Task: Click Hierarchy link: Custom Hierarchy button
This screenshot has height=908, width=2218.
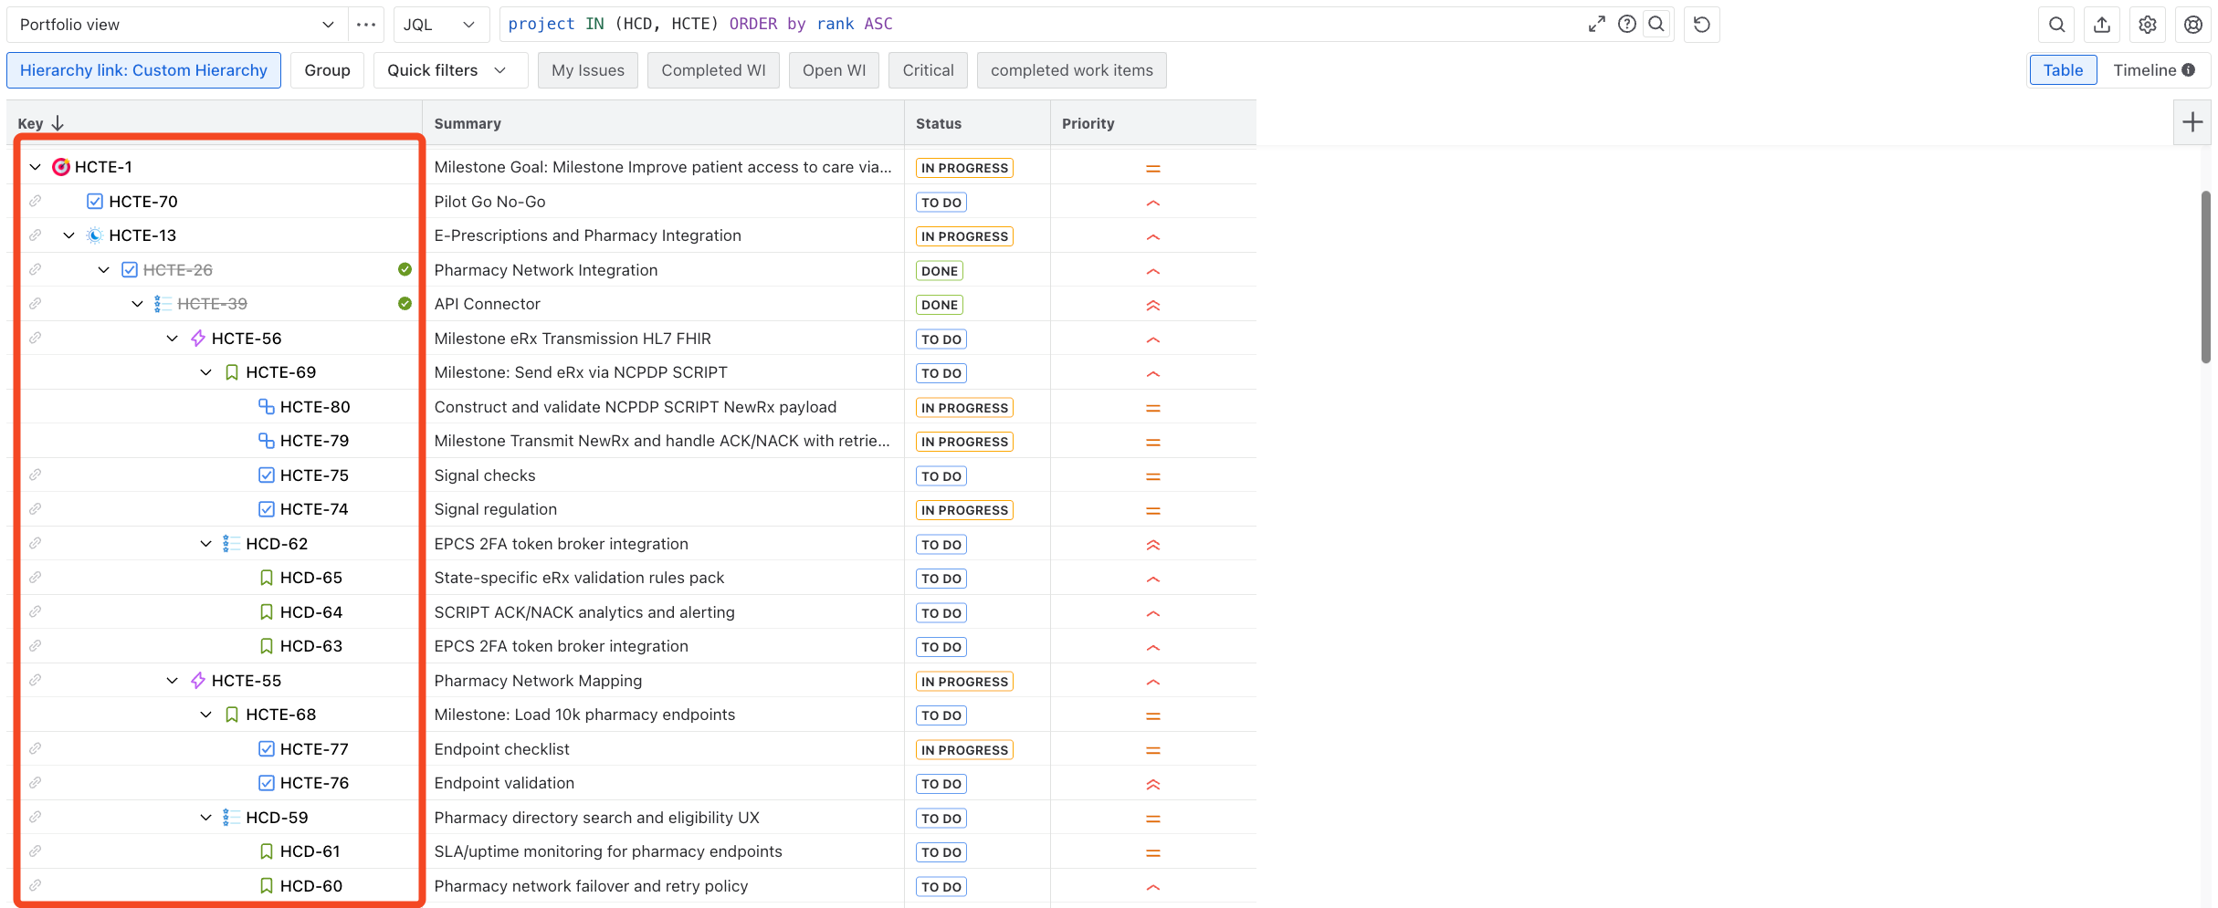Action: coord(143,70)
